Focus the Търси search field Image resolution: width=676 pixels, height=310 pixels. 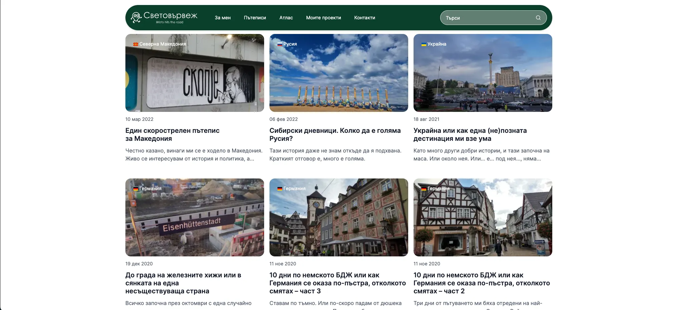pyautogui.click(x=493, y=18)
